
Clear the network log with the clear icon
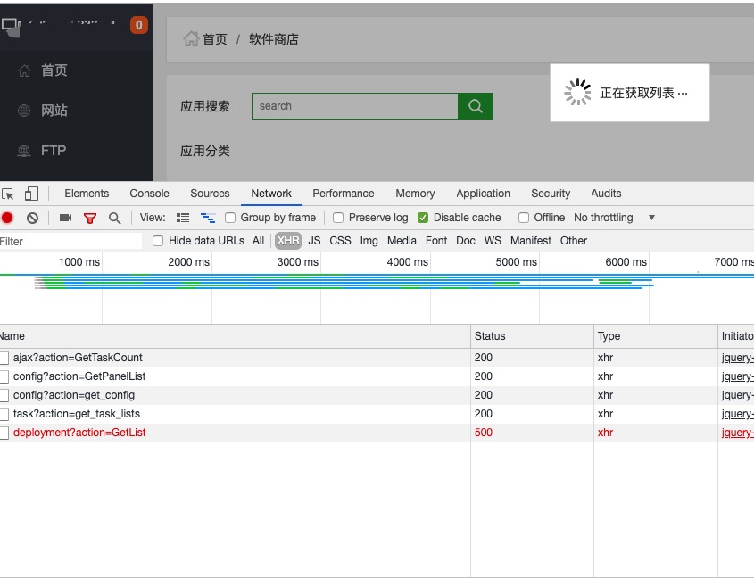(32, 218)
